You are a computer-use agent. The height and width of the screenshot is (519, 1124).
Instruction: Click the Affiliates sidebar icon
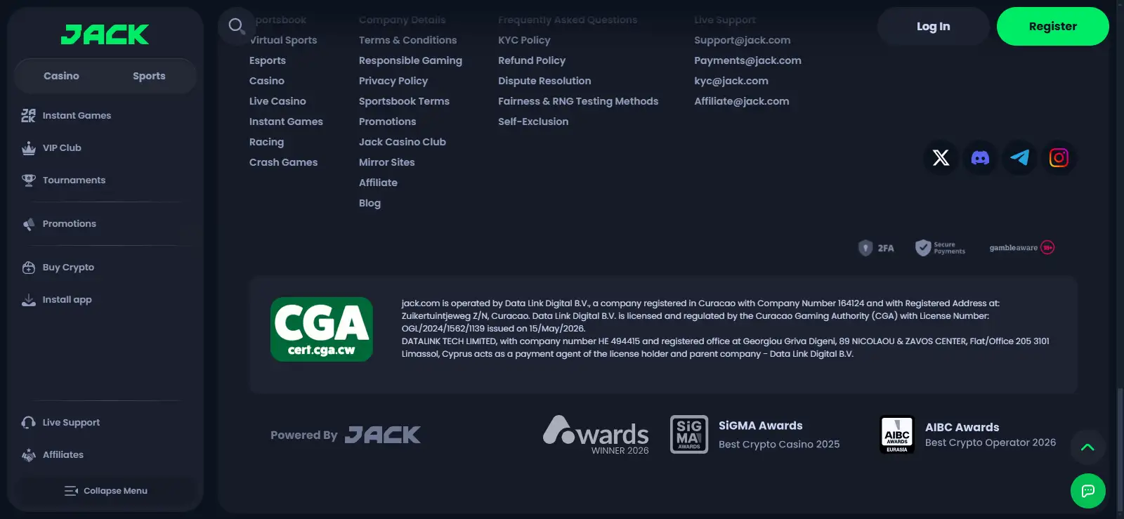click(28, 454)
